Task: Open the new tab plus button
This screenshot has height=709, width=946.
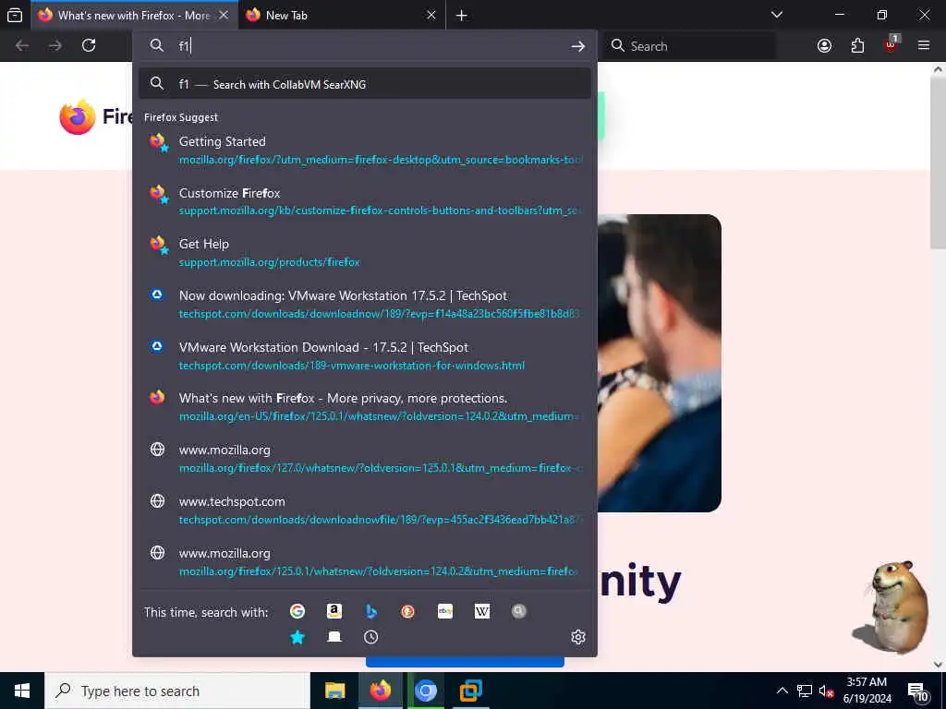Action: pyautogui.click(x=462, y=16)
